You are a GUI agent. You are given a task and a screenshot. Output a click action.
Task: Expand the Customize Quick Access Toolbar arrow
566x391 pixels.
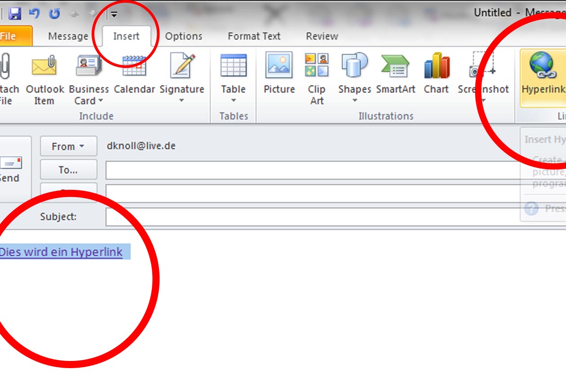tap(114, 13)
